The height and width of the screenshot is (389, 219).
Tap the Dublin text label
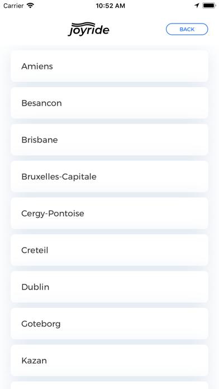(35, 287)
